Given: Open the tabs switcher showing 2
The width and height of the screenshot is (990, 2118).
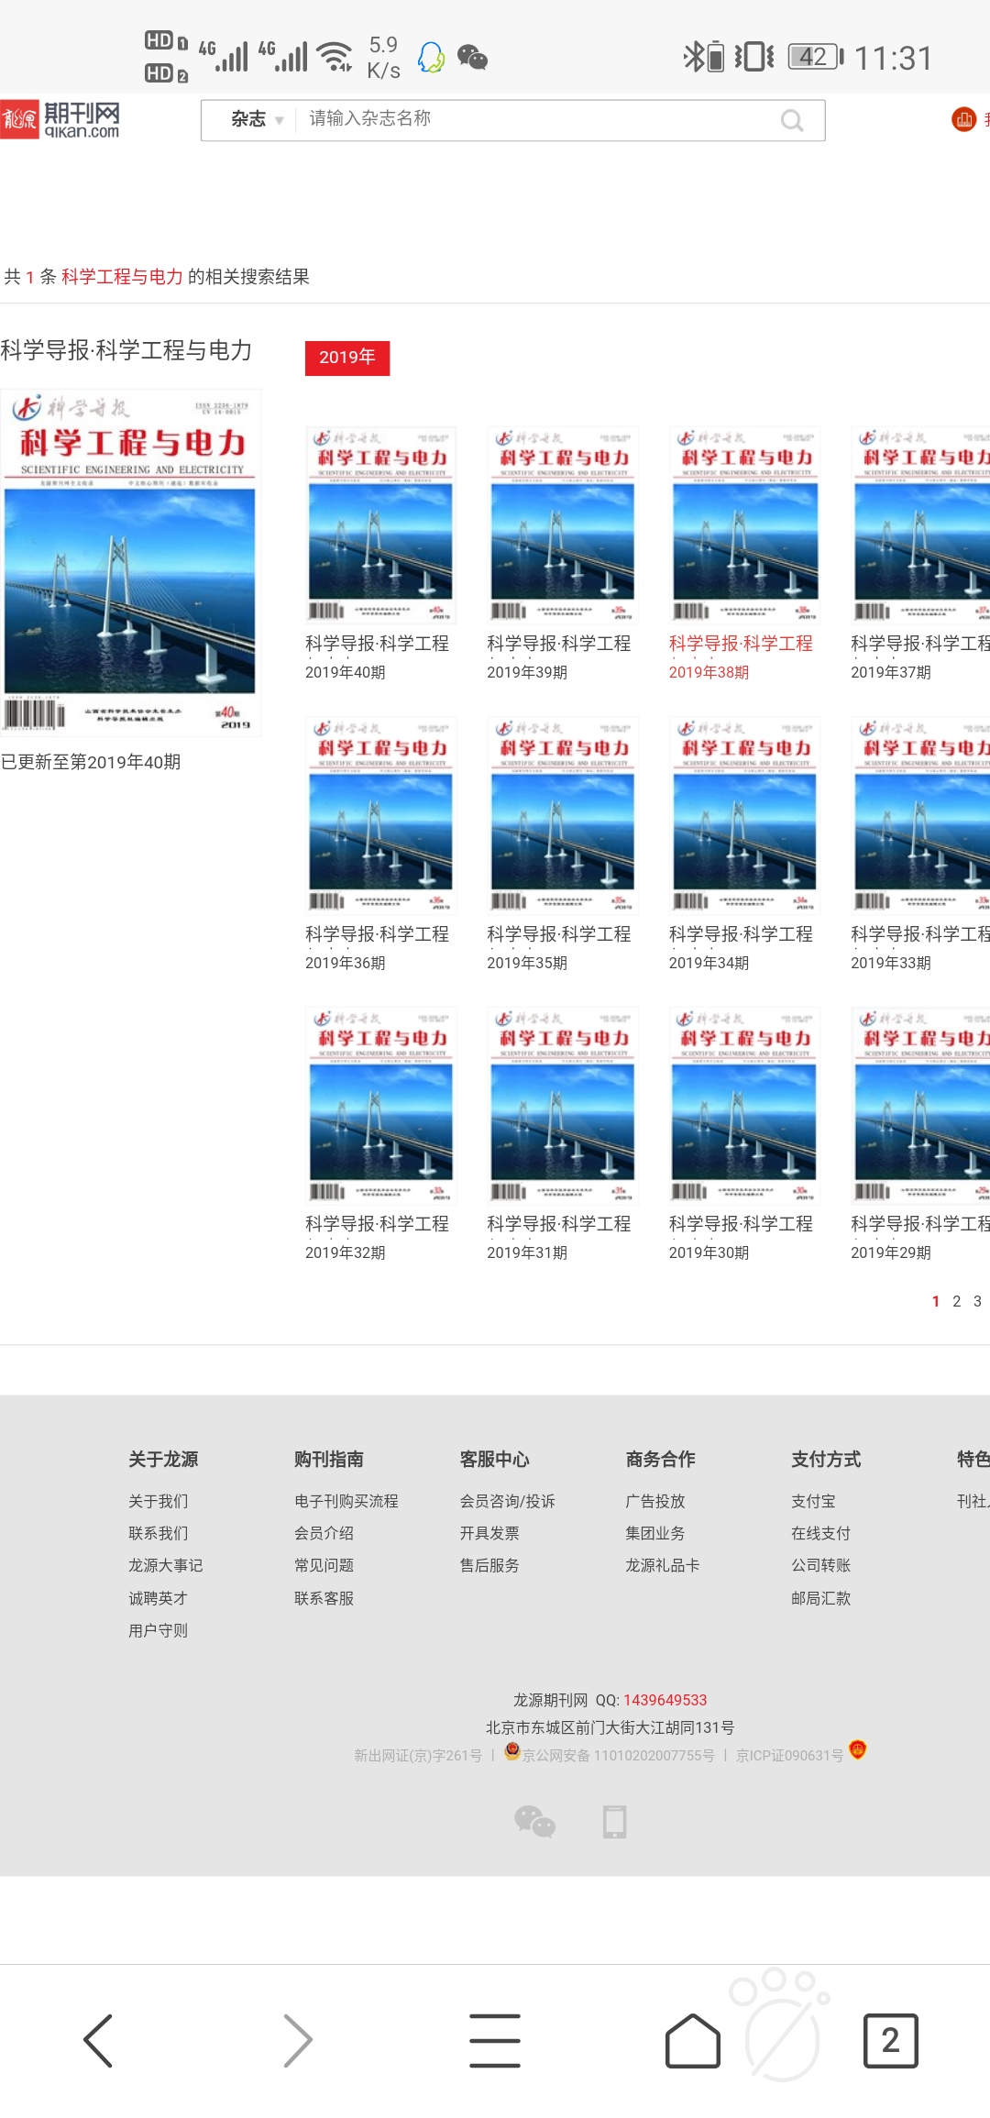Looking at the screenshot, I should [x=890, y=2040].
